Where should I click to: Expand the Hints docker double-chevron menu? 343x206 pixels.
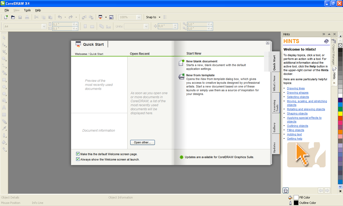pyautogui.click(x=324, y=34)
